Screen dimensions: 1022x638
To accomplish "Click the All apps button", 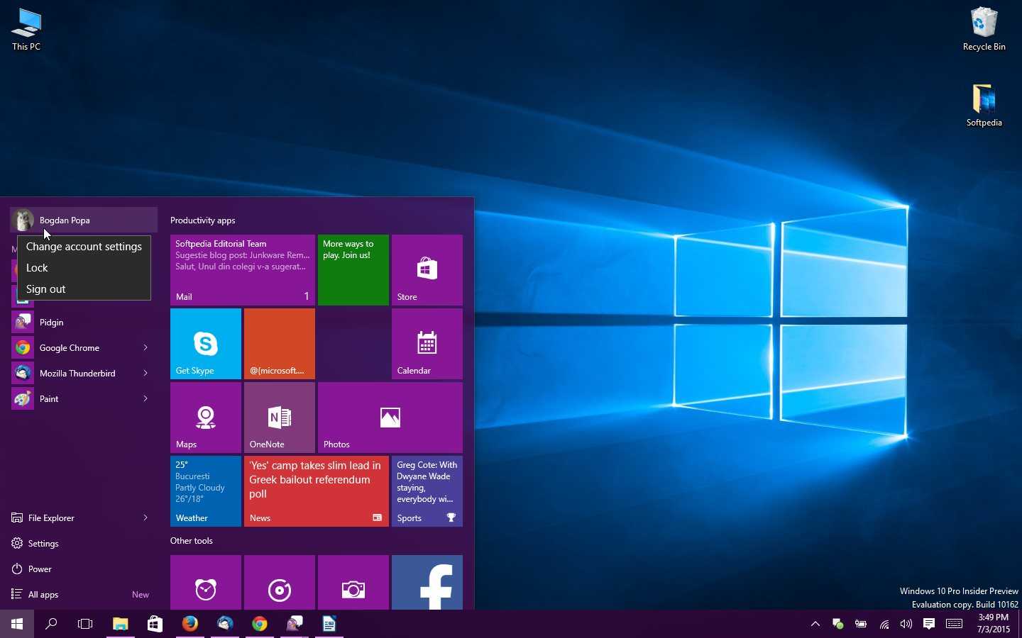I will coord(43,595).
